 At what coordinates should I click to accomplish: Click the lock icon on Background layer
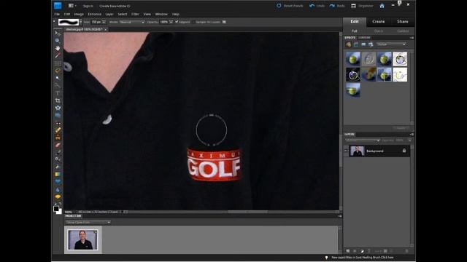(404, 151)
